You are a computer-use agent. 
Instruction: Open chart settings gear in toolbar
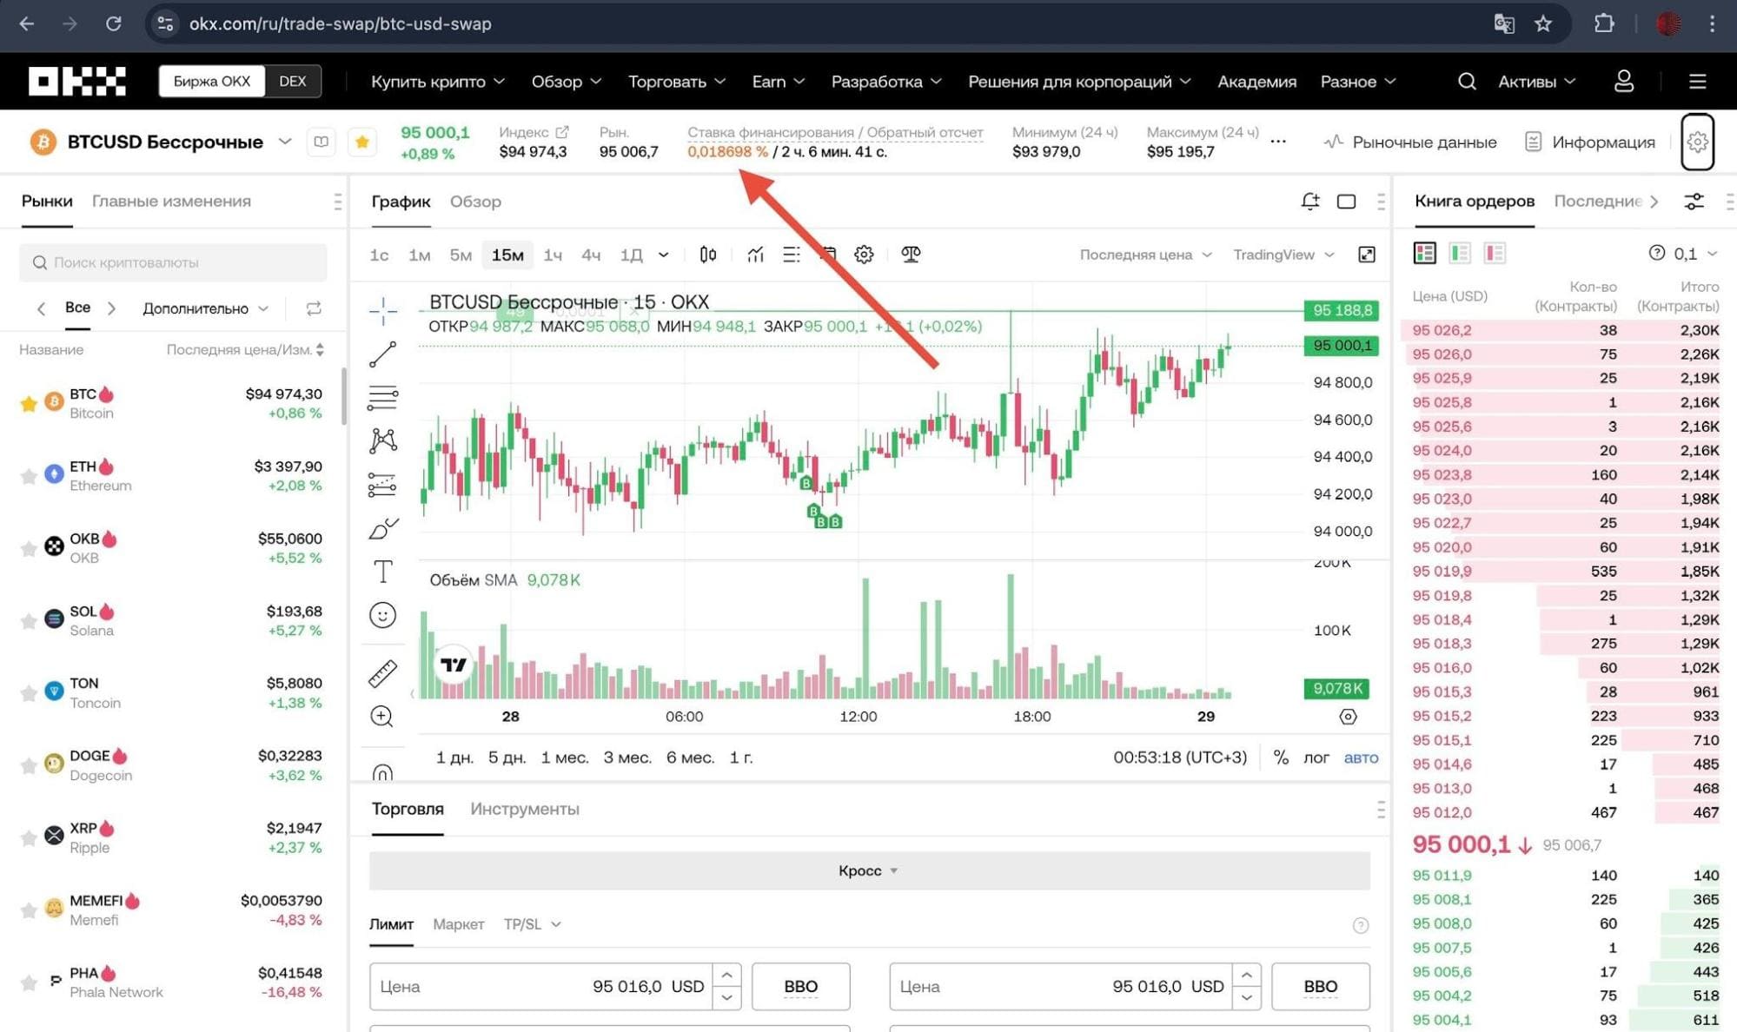click(864, 255)
